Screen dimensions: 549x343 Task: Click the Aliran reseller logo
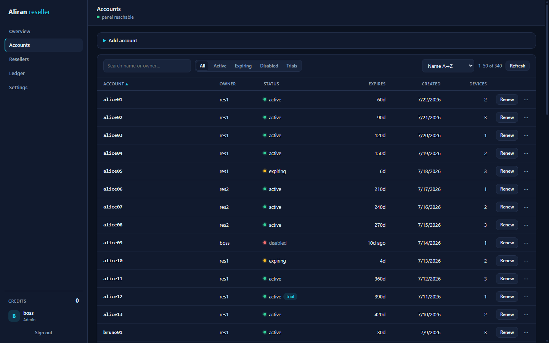click(29, 12)
